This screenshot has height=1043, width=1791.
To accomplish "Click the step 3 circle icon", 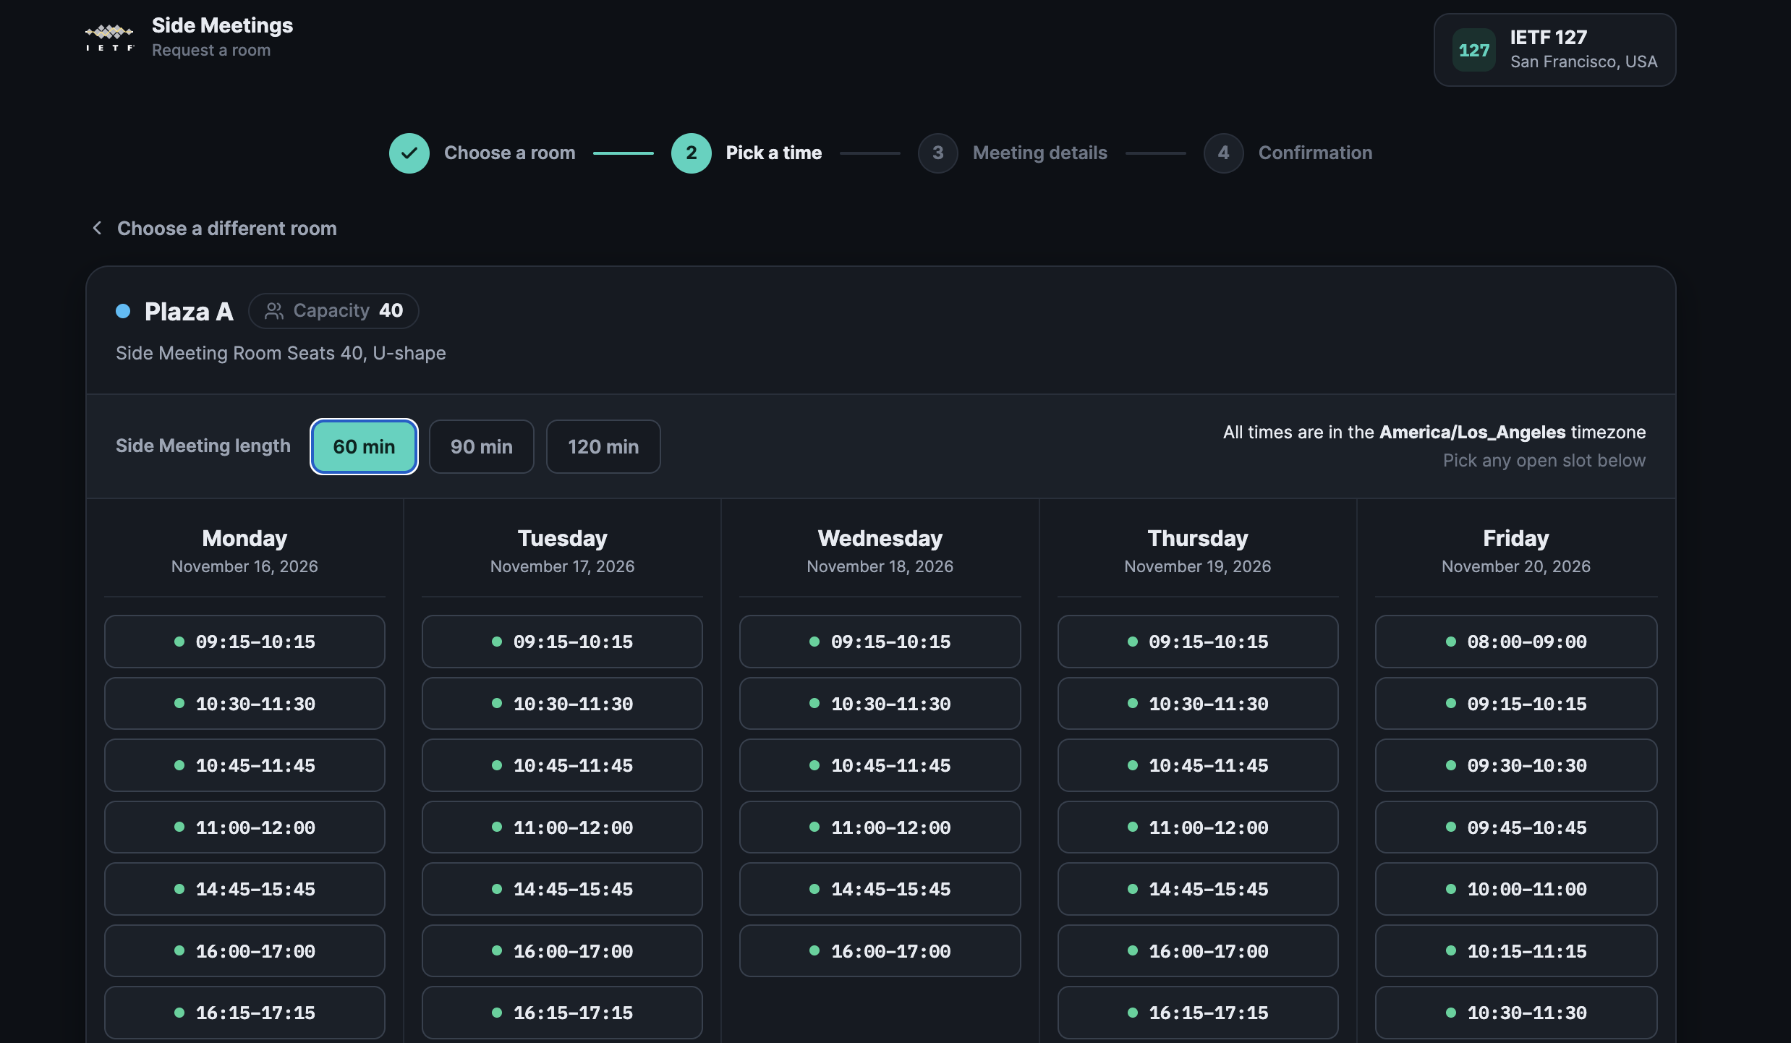I will click(938, 153).
